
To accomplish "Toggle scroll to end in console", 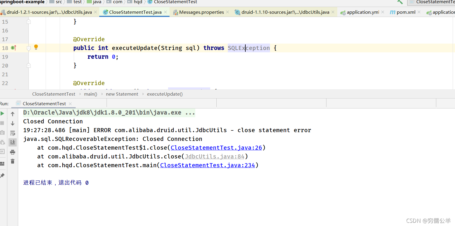I will (x=13, y=142).
